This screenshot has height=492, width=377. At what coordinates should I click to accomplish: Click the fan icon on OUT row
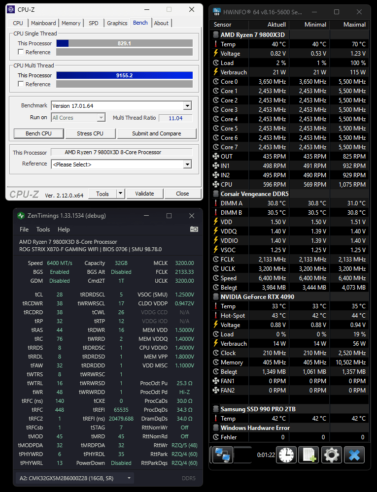pyautogui.click(x=216, y=156)
